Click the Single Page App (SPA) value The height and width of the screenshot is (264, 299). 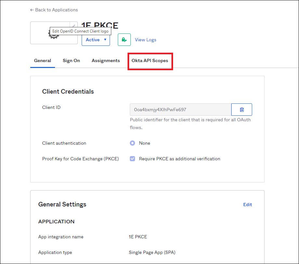152,252
